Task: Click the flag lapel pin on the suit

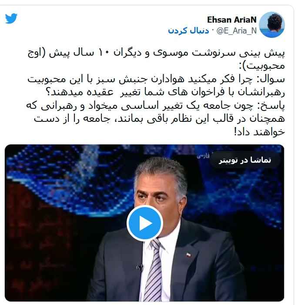Action: click(x=188, y=255)
